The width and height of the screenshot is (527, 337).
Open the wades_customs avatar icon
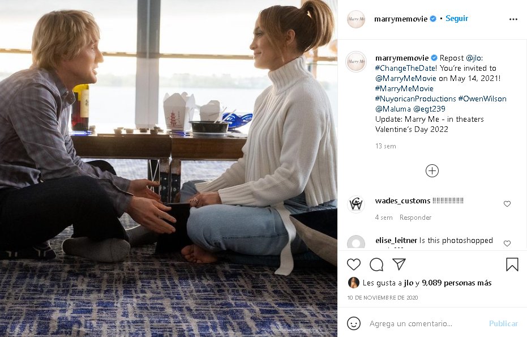pyautogui.click(x=356, y=204)
